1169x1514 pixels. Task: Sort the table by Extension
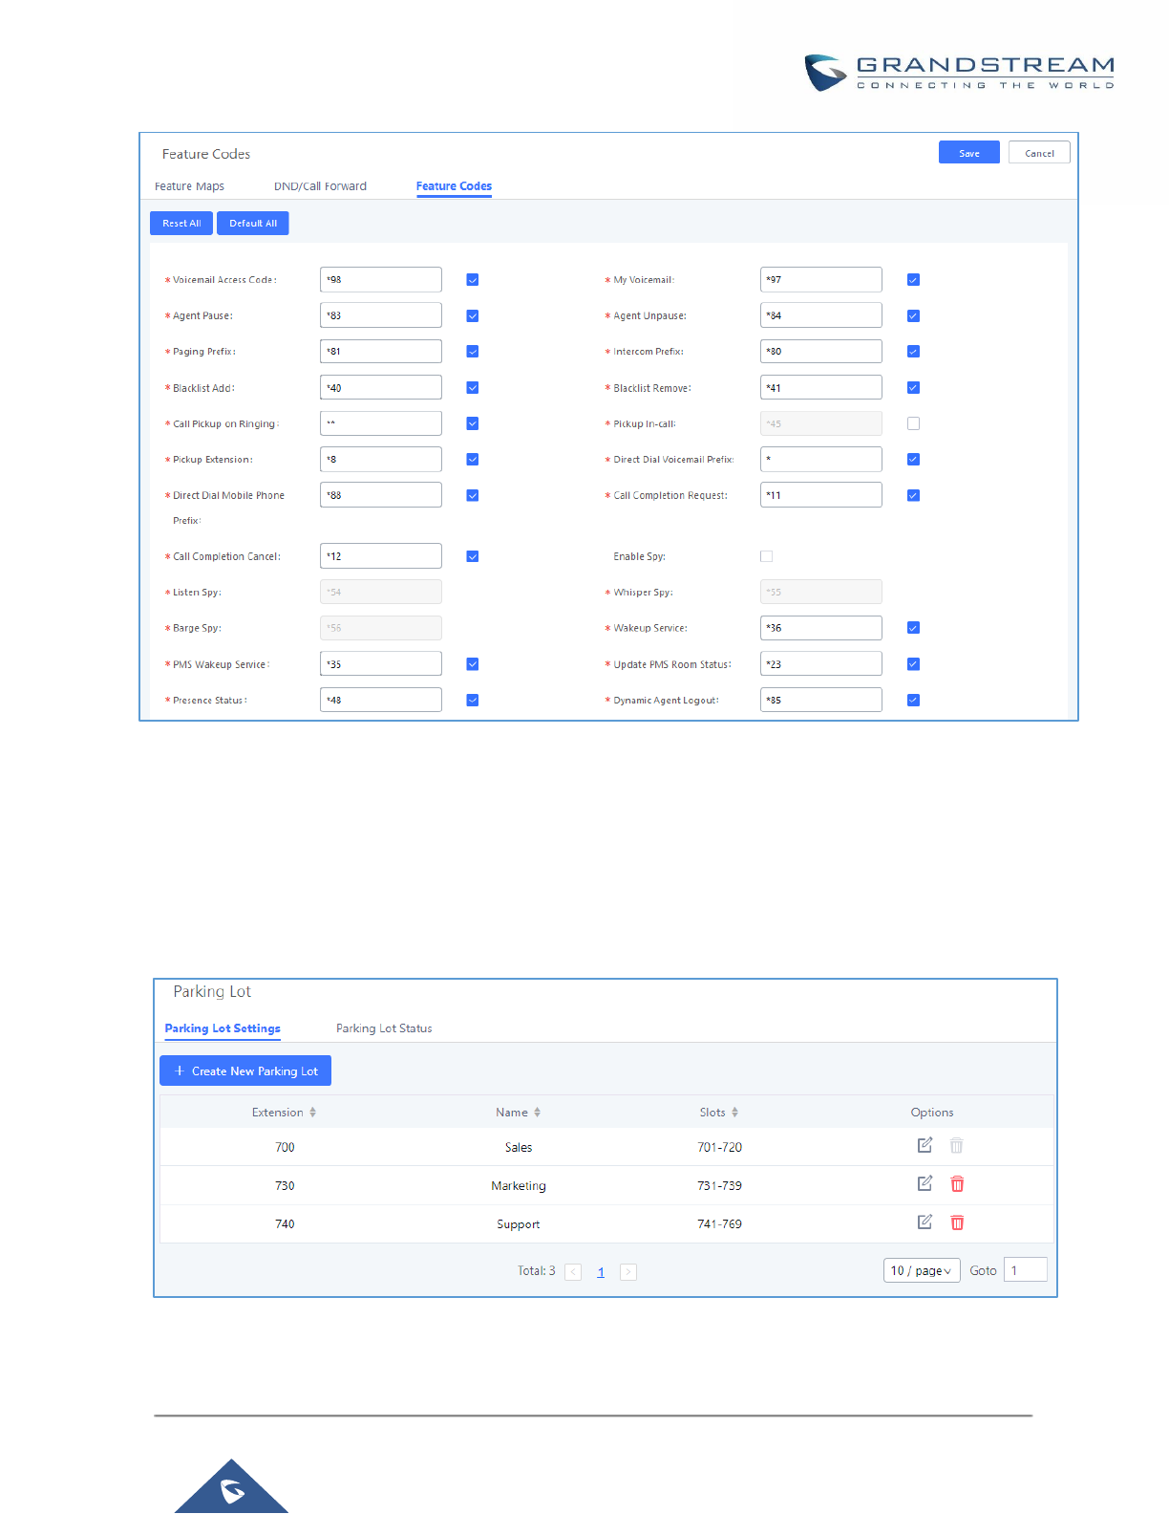pyautogui.click(x=312, y=1113)
